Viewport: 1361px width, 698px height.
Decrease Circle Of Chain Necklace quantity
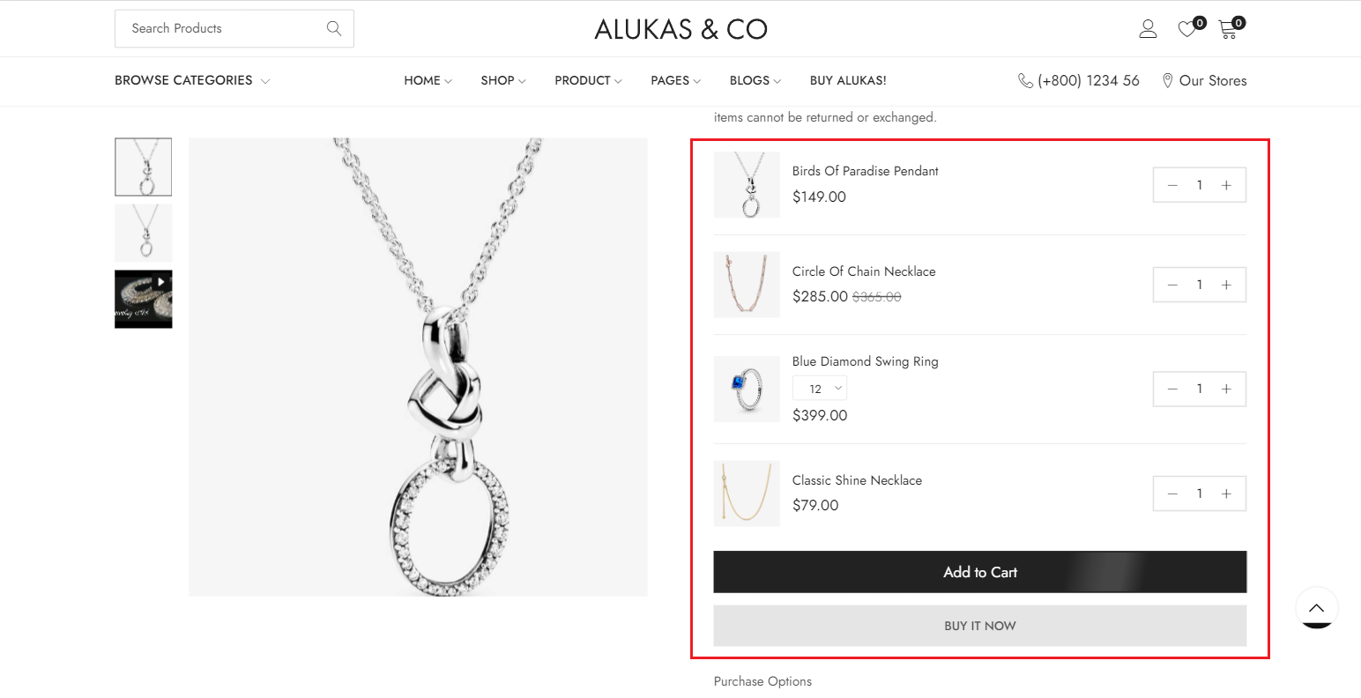(1172, 285)
